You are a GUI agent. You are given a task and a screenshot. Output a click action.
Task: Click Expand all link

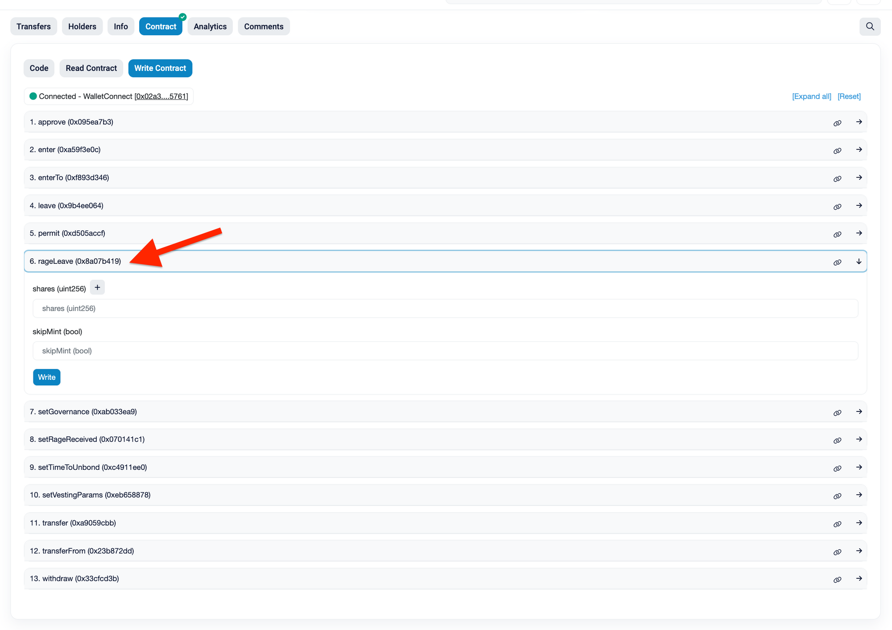pyautogui.click(x=811, y=96)
